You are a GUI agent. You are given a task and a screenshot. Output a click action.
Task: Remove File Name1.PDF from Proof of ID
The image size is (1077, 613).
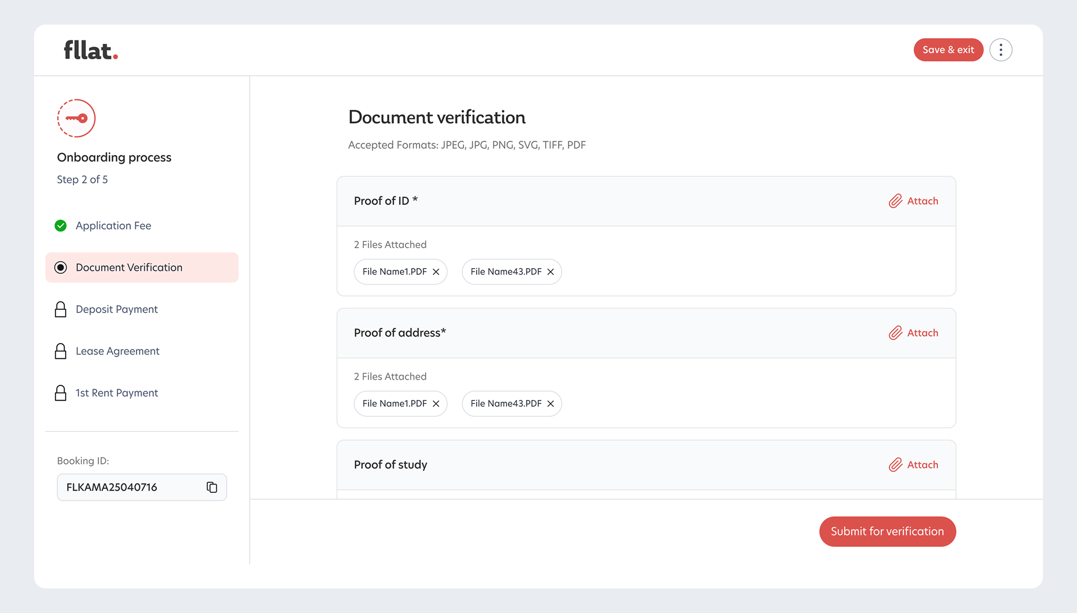(437, 271)
